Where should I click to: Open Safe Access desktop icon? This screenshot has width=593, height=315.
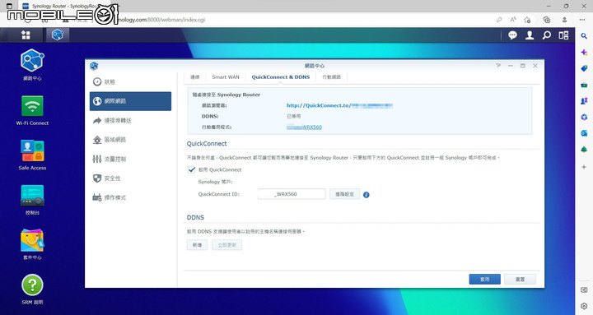32,155
